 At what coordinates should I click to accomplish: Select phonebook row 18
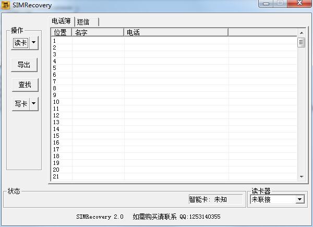(x=174, y=157)
